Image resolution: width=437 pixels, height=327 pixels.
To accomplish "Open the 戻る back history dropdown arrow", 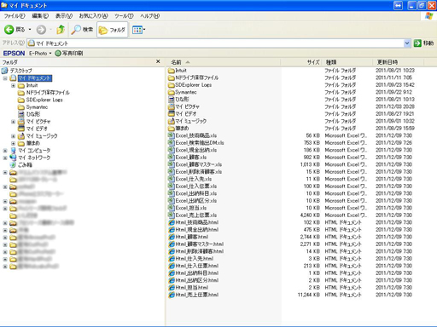I will (30, 30).
